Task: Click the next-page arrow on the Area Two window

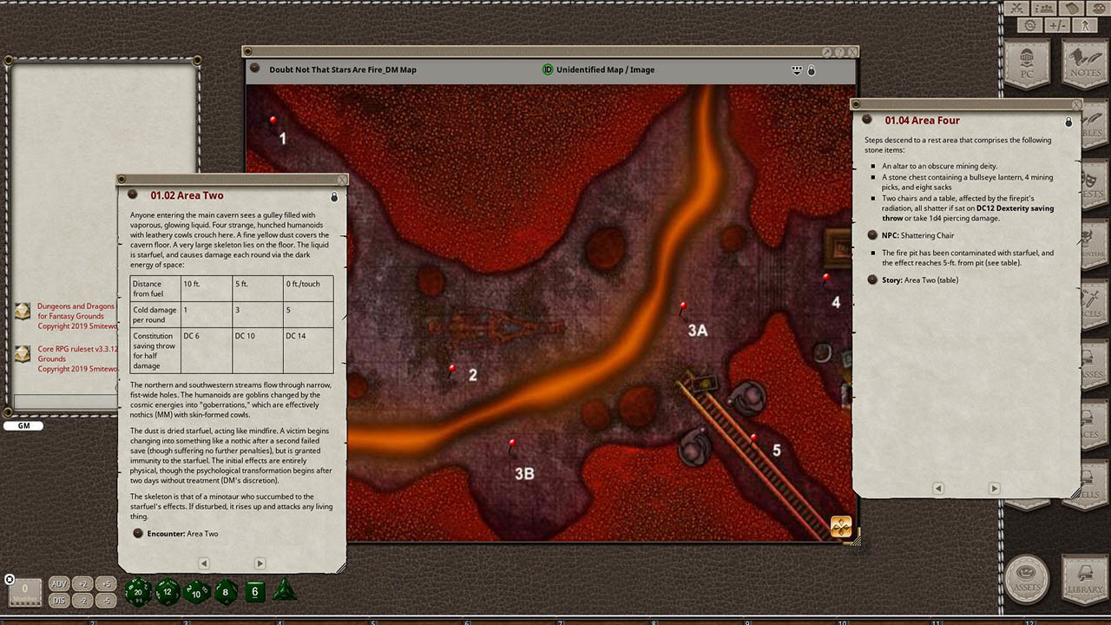Action: 260,562
